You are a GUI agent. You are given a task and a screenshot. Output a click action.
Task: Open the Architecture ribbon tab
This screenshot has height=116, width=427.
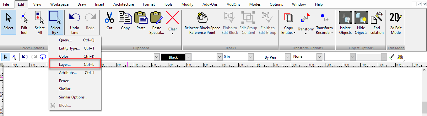pyautogui.click(x=123, y=4)
